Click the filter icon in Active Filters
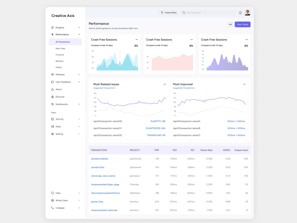This screenshot has height=223, width=297. [x=162, y=13]
